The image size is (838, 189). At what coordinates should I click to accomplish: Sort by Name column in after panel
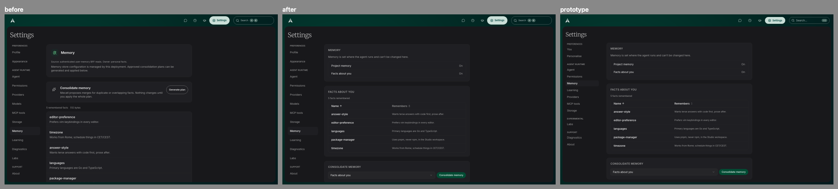[337, 106]
